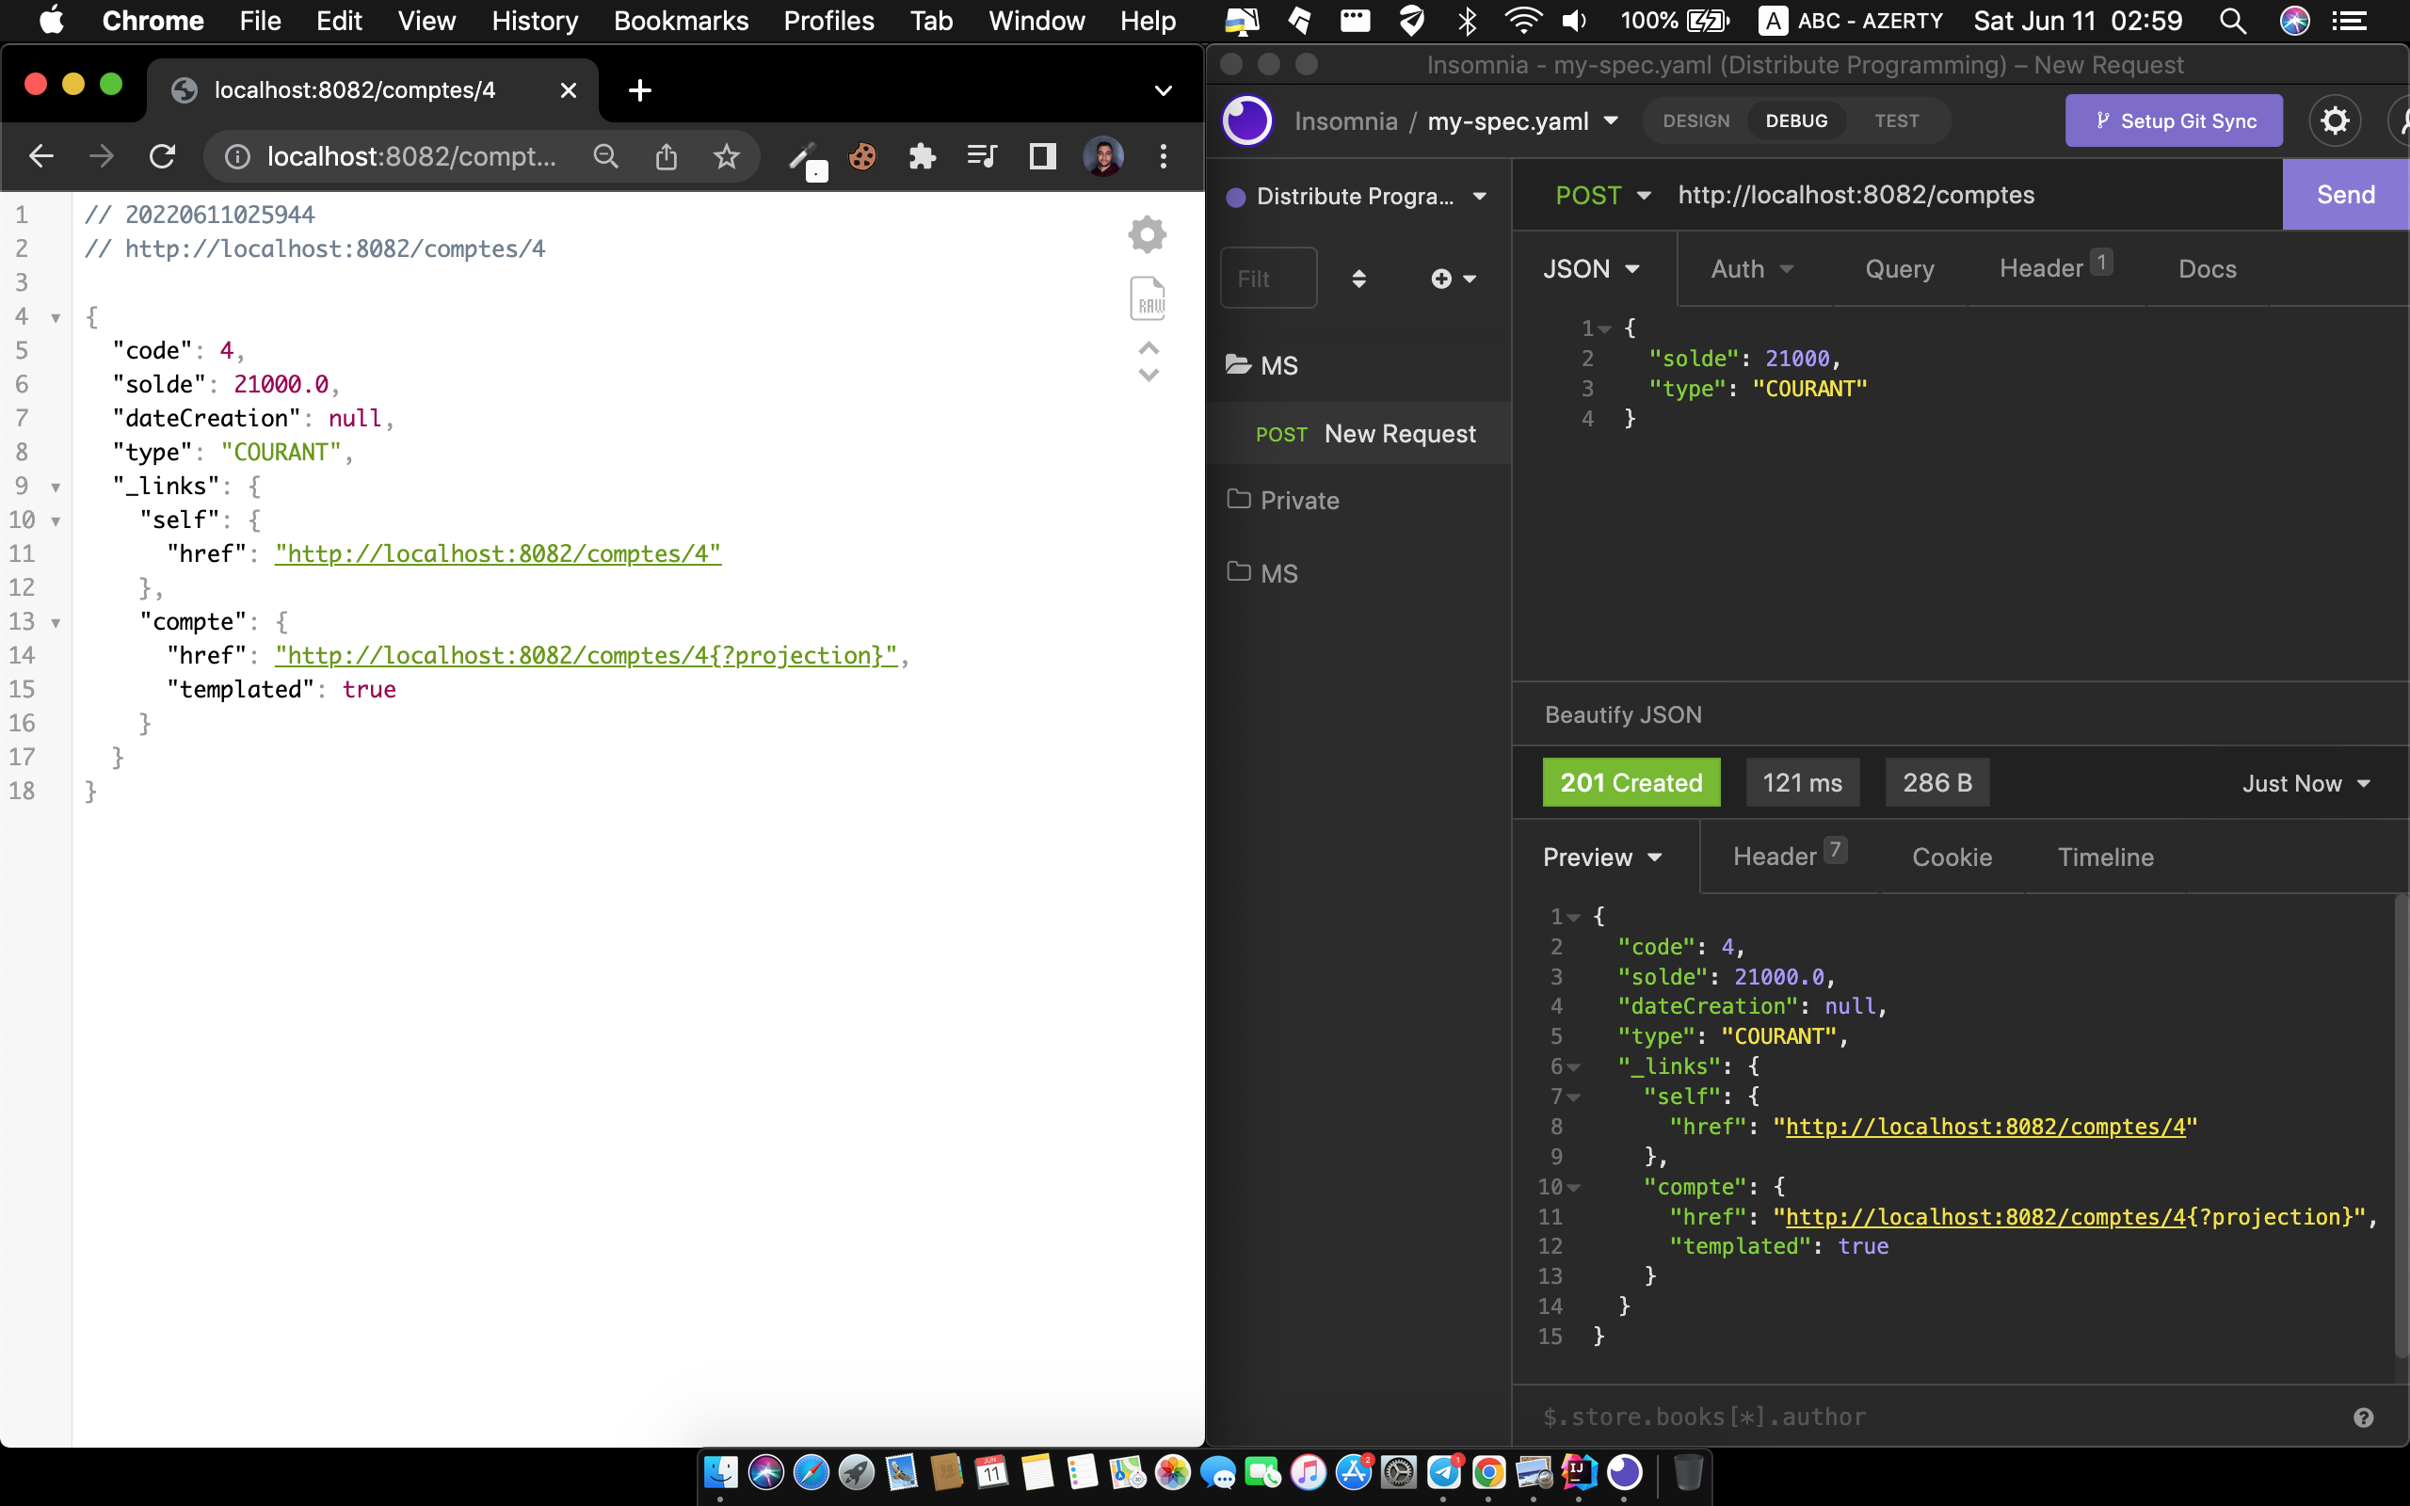Bookmark this page with star icon
Image resolution: width=2410 pixels, height=1506 pixels.
[x=726, y=156]
